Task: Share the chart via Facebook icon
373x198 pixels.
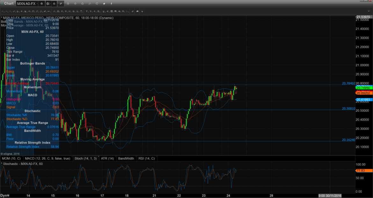Action: pyautogui.click(x=111, y=4)
